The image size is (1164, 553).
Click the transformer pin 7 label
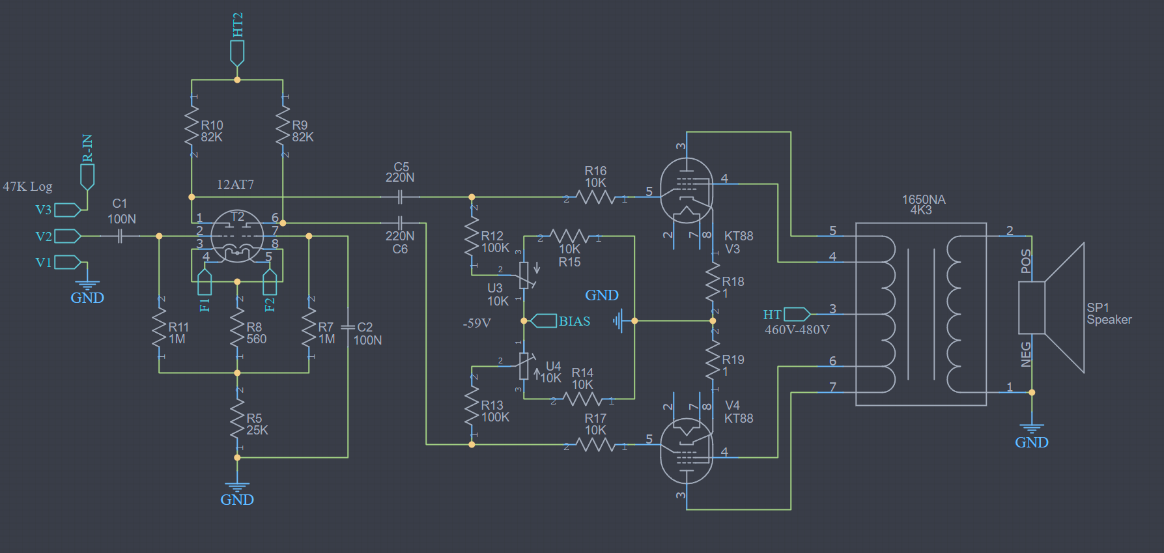point(832,387)
